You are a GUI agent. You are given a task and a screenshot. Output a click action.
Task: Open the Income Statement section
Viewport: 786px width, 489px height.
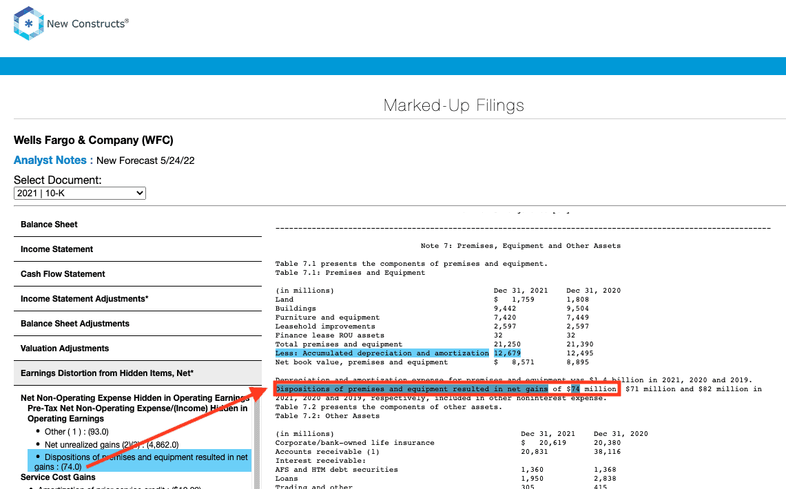point(137,249)
